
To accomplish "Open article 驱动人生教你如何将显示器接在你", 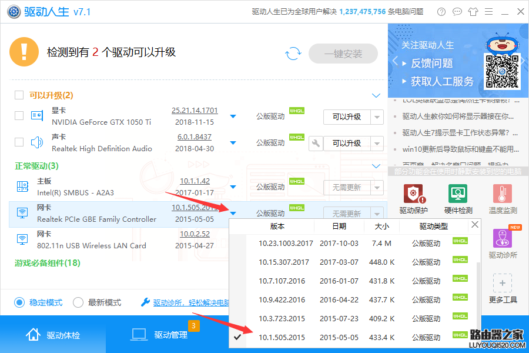I will tap(458, 116).
